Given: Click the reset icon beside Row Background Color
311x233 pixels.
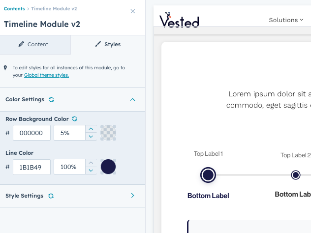Looking at the screenshot, I should (75, 119).
